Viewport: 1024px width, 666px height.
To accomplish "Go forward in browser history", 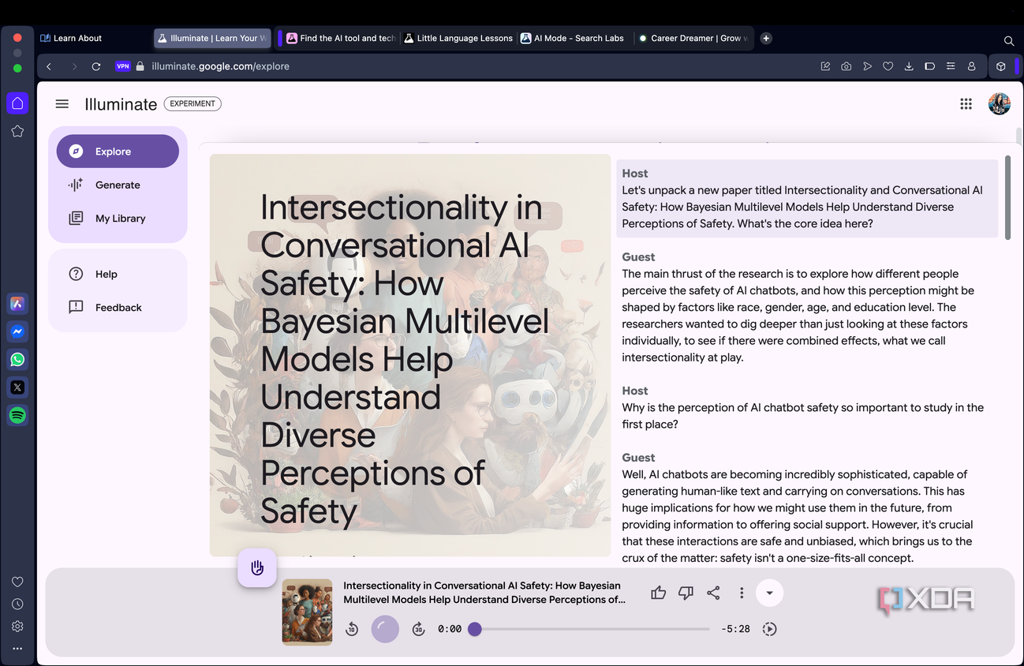I will pyautogui.click(x=74, y=66).
